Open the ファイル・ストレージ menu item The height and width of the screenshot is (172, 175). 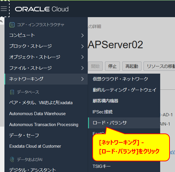click(46, 68)
